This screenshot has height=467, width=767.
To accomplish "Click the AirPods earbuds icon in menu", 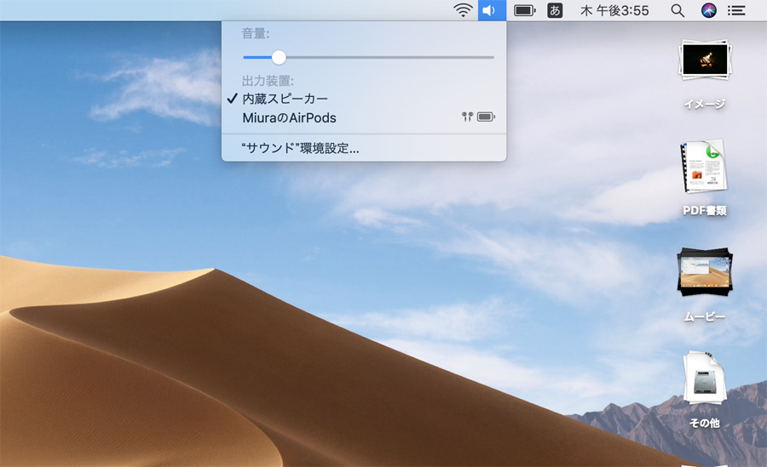I will pos(467,117).
